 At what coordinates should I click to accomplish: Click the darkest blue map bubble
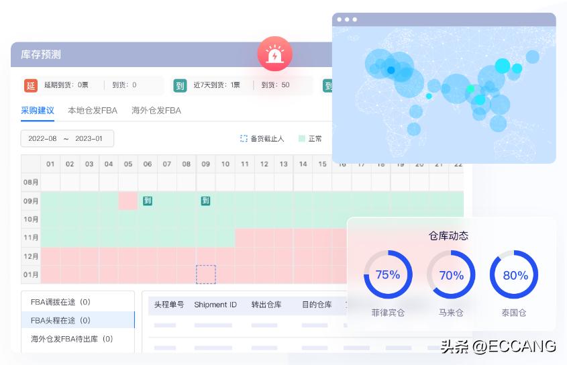391,70
